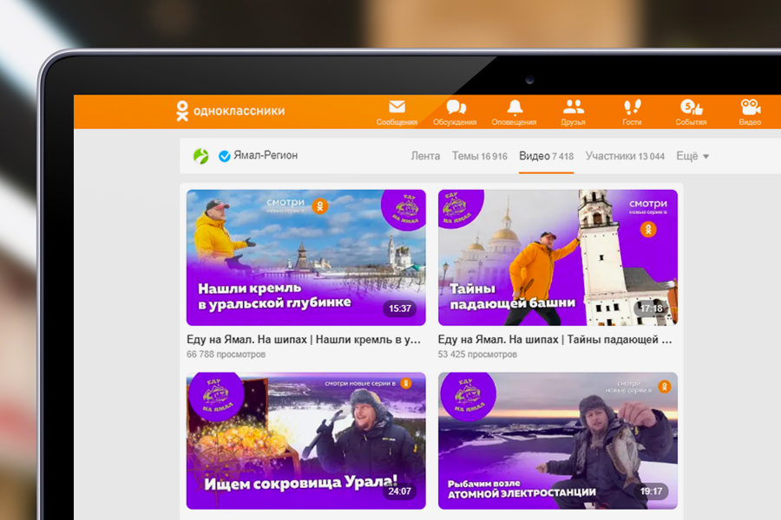Open Гости footprints icon
Viewport: 781px width, 520px height.
pos(632,107)
